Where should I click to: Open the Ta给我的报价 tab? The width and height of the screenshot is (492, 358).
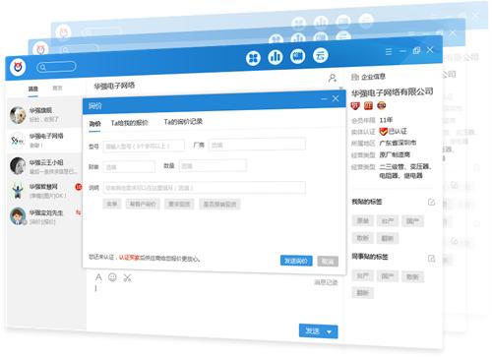(x=129, y=123)
